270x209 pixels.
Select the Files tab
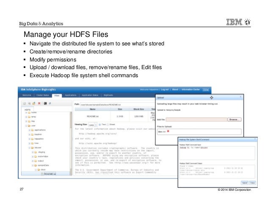pyautogui.click(x=57, y=95)
